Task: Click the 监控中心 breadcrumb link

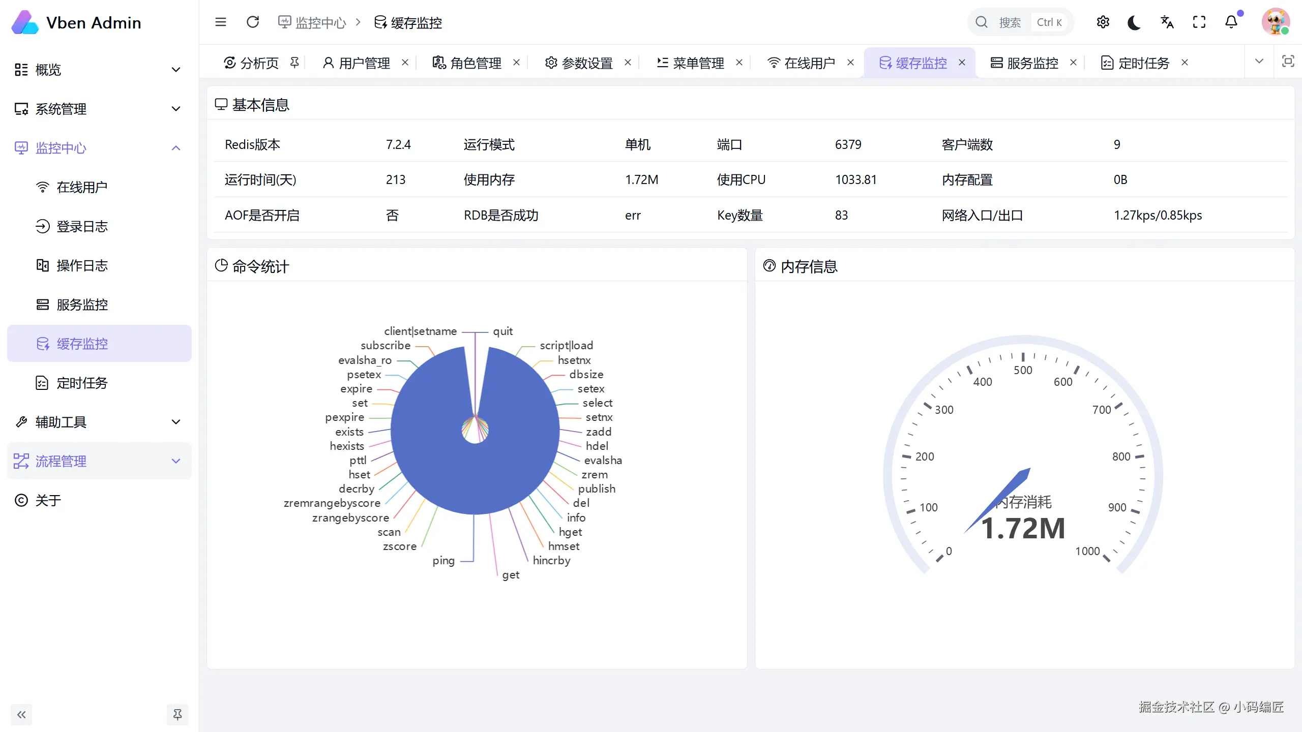Action: (x=320, y=23)
